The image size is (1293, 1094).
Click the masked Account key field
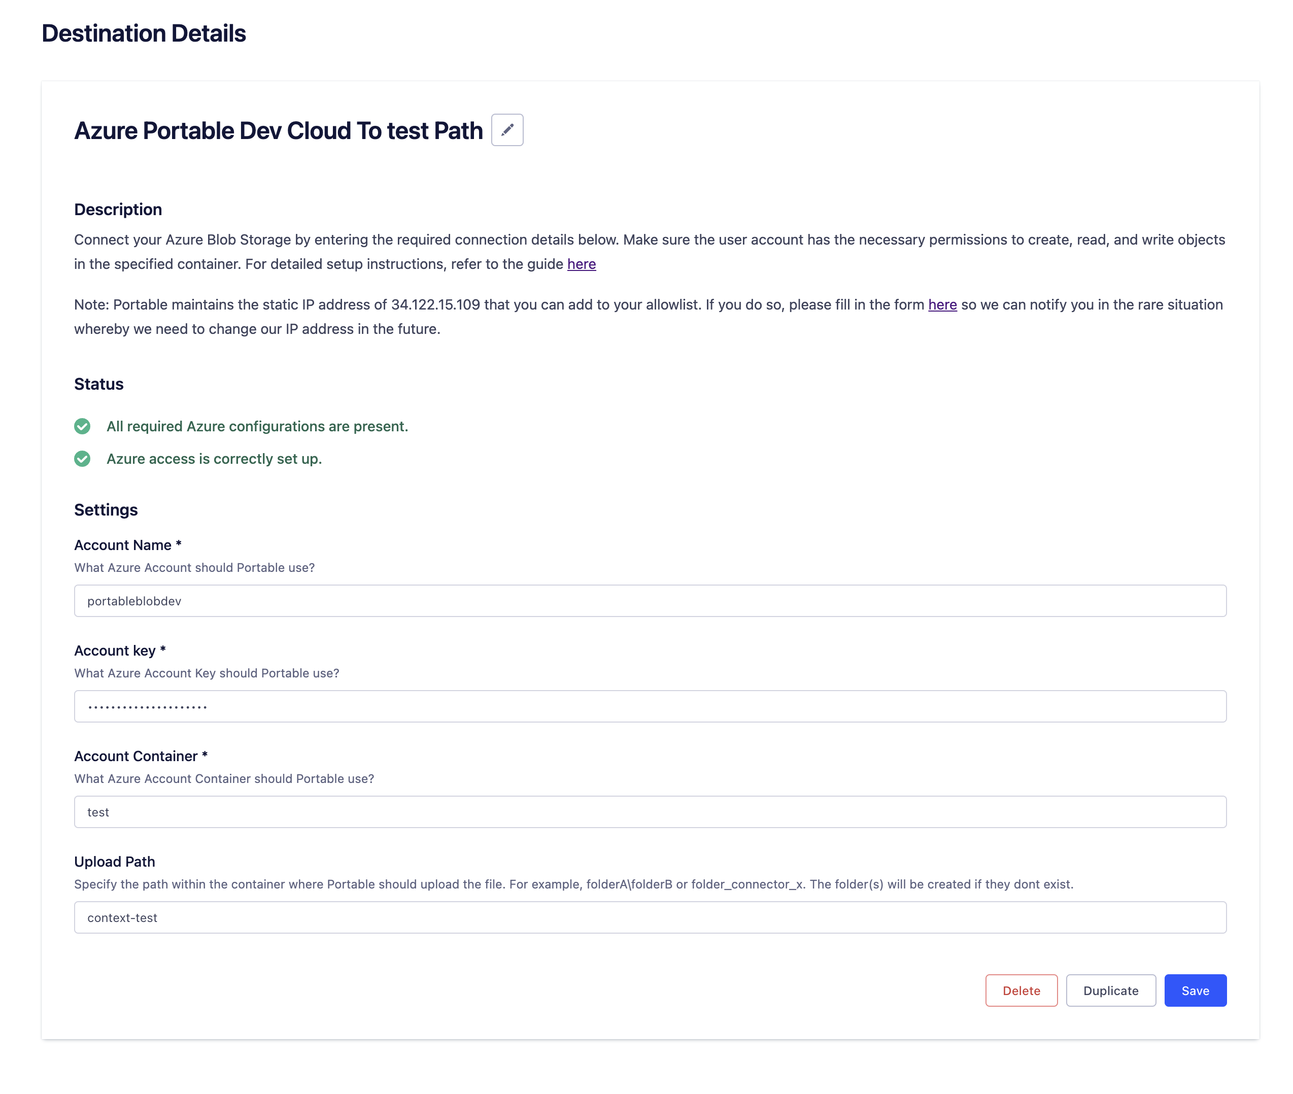pos(650,706)
